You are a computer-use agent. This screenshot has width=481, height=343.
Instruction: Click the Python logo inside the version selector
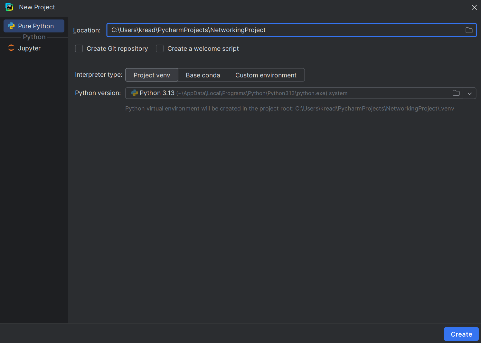134,93
